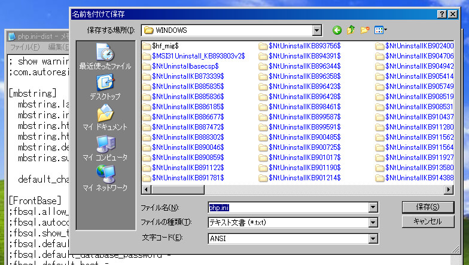Select folder $NtUninstallKB911280

(415, 127)
